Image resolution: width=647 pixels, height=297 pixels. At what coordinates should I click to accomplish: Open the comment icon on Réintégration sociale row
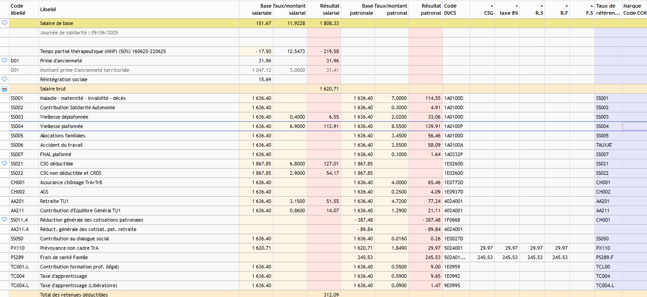coord(4,79)
